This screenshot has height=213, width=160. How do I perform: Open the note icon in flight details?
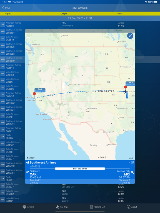(x=132, y=163)
